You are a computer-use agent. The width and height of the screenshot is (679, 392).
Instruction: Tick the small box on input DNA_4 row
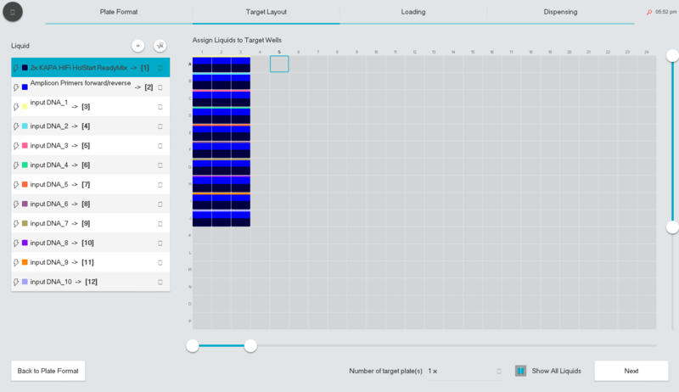160,165
